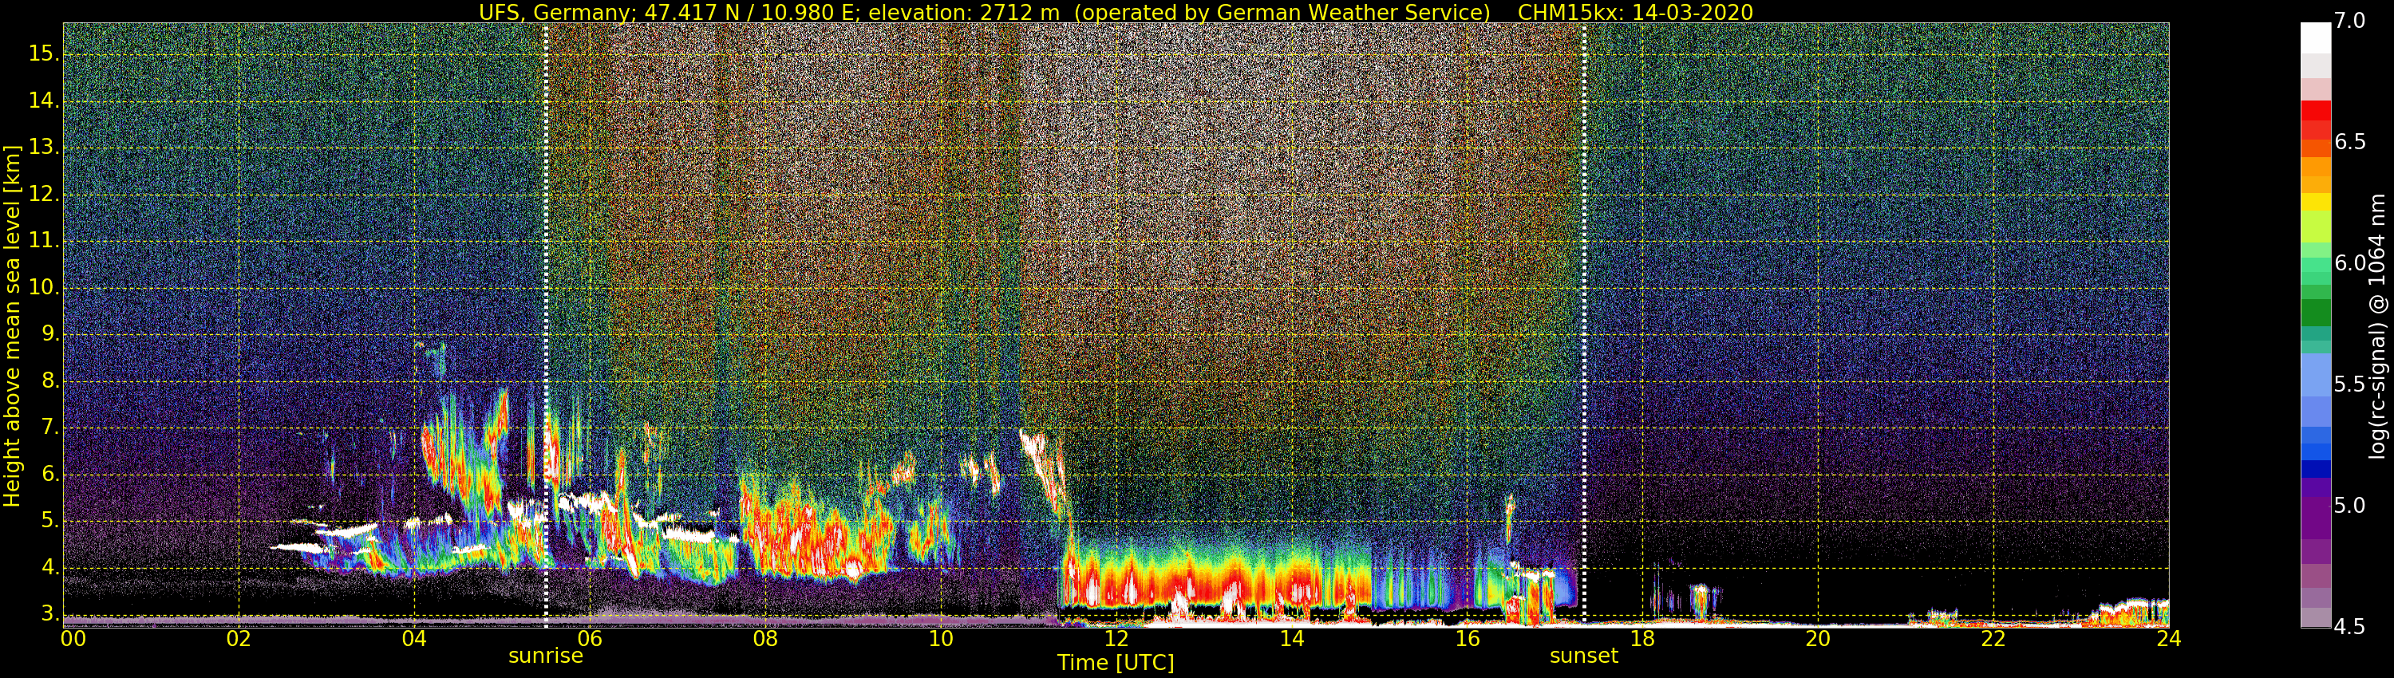Click the "4." height axis tick label
This screenshot has height=678, width=2394.
[x=50, y=567]
